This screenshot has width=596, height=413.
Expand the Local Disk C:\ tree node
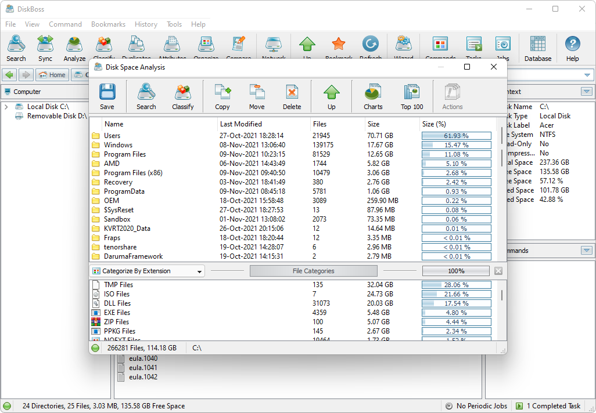point(6,107)
